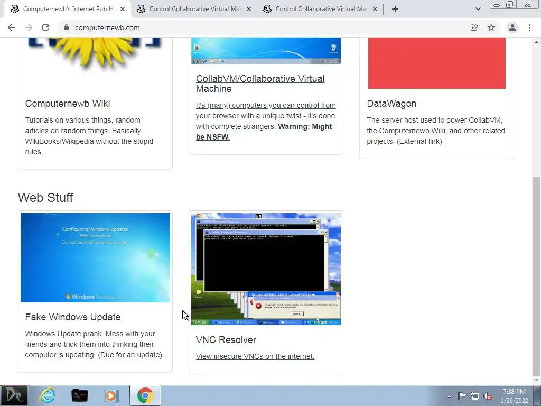The width and height of the screenshot is (541, 406).
Task: Click the yellow flower Computernewb Wiki image
Action: [x=95, y=53]
